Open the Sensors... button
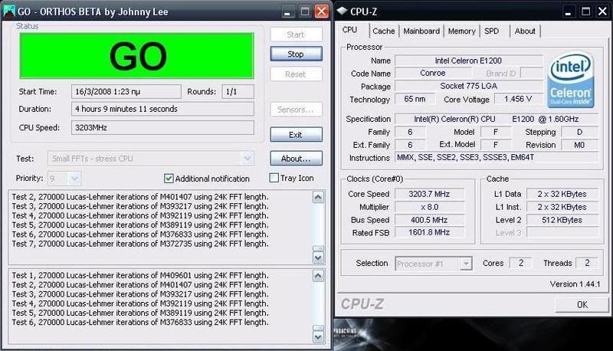 point(296,110)
